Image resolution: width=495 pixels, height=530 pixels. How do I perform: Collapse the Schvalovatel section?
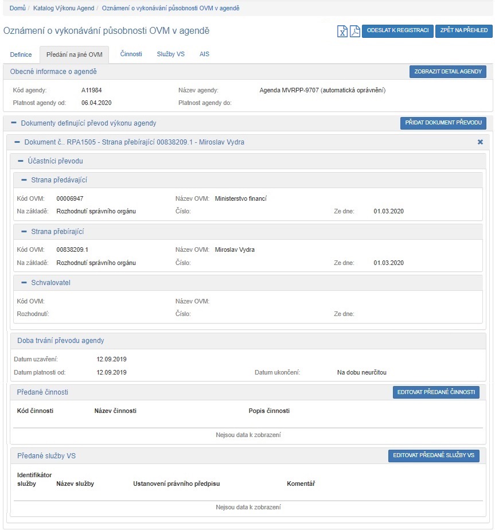pyautogui.click(x=24, y=283)
